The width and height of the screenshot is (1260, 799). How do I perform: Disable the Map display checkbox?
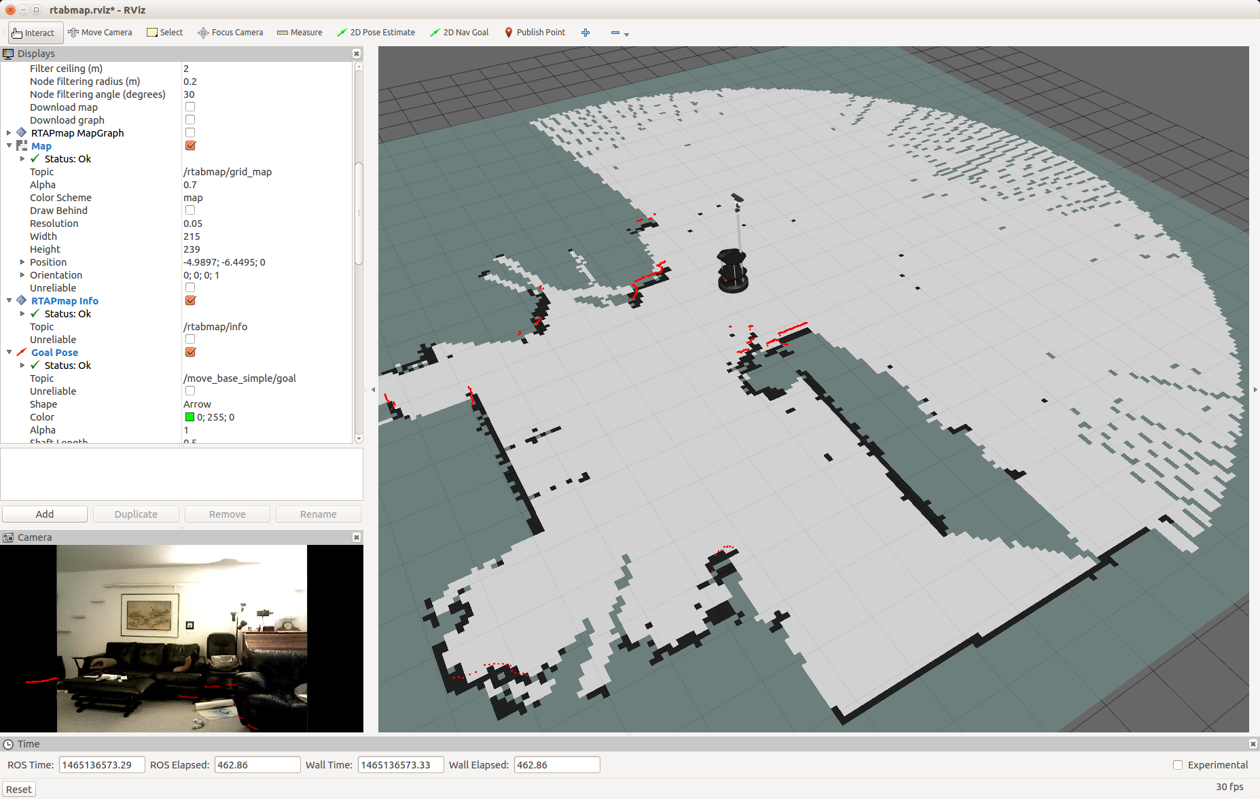(x=190, y=146)
